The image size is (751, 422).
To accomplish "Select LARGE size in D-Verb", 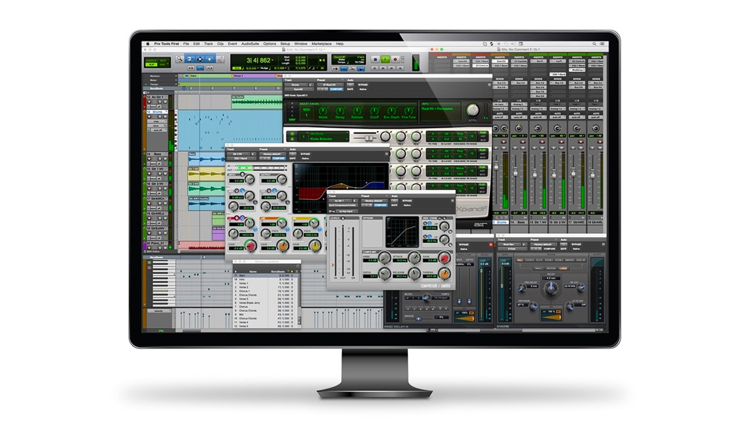I will coord(563,268).
